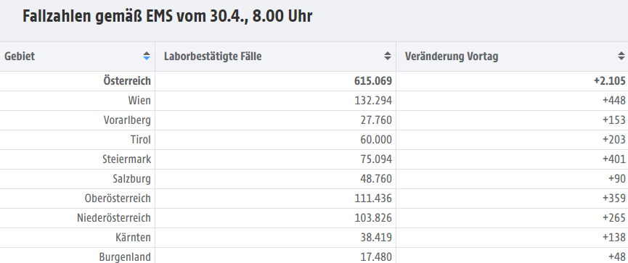Click Österreich change value +2.105

(x=610, y=81)
